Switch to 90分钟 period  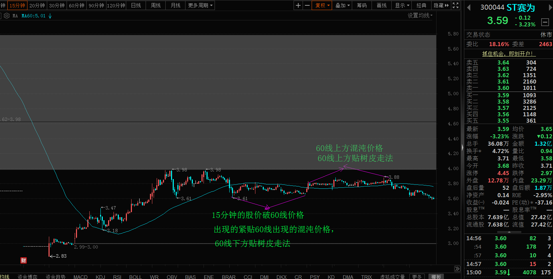tap(96, 5)
